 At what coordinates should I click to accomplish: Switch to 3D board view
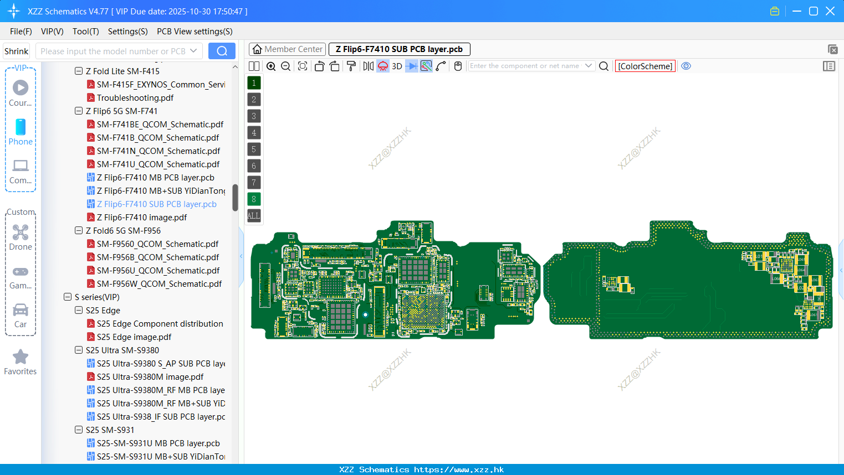coord(397,66)
